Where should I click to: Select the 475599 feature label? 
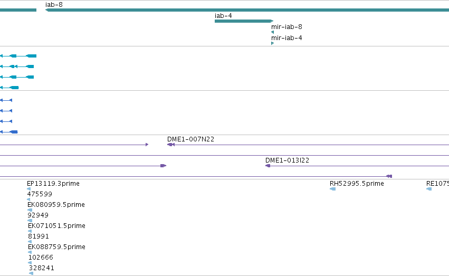[40, 194]
